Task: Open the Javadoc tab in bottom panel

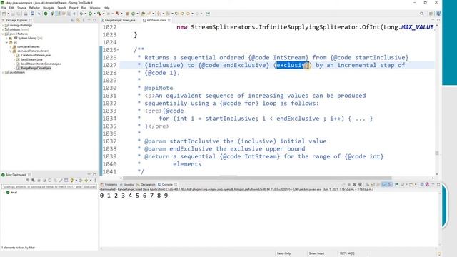Action: coord(129,184)
